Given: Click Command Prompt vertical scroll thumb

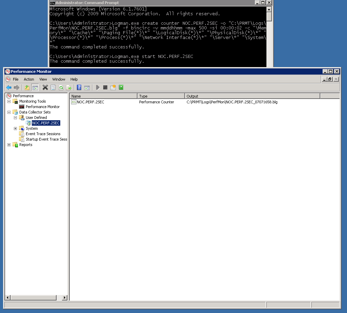Looking at the screenshot, I should (269, 17).
